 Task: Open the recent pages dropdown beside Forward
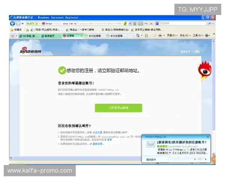[22, 24]
